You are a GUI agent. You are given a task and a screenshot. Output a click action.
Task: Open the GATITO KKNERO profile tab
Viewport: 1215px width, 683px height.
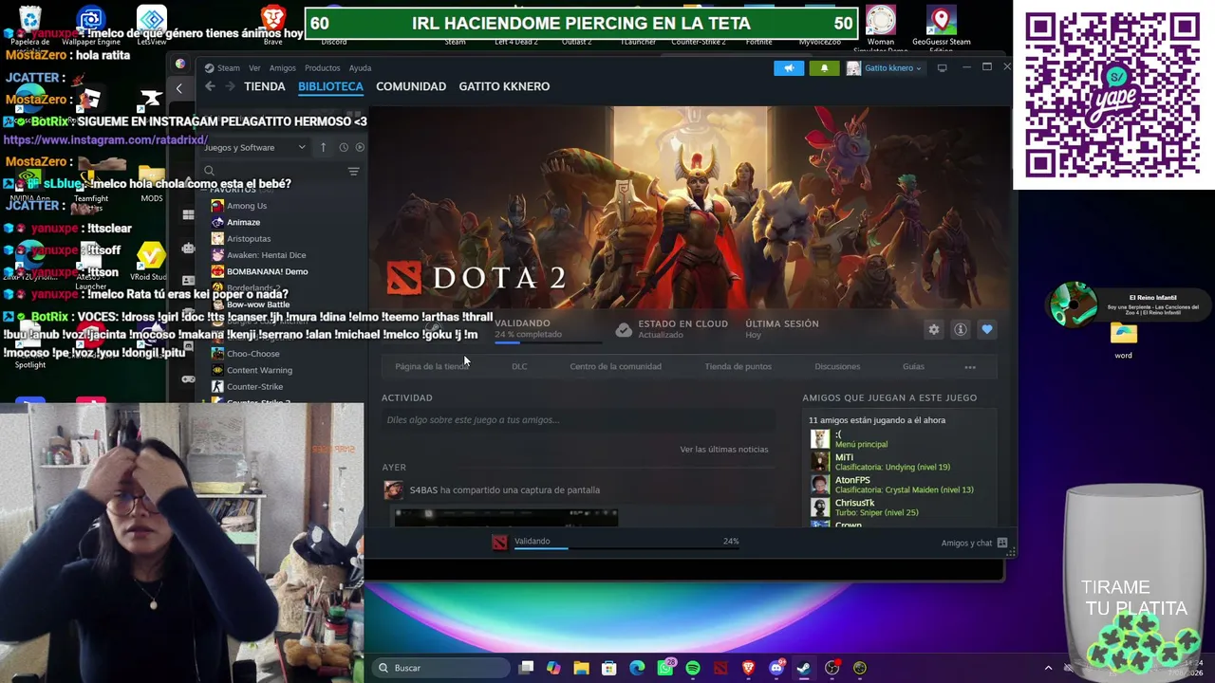point(504,86)
